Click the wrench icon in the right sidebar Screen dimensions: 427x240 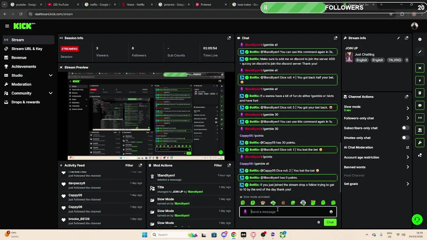(x=420, y=143)
